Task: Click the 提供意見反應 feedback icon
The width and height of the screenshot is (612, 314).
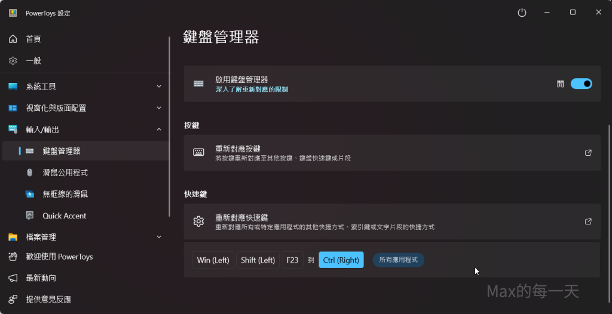Action: point(13,299)
